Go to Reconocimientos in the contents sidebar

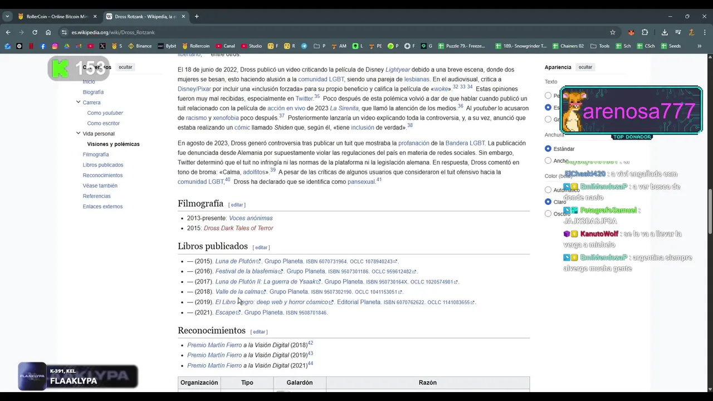[x=102, y=175]
